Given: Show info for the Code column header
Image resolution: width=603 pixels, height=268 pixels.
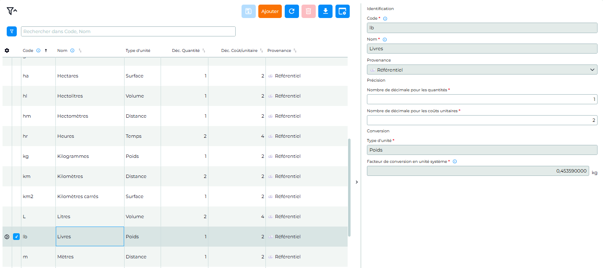Looking at the screenshot, I should [38, 51].
